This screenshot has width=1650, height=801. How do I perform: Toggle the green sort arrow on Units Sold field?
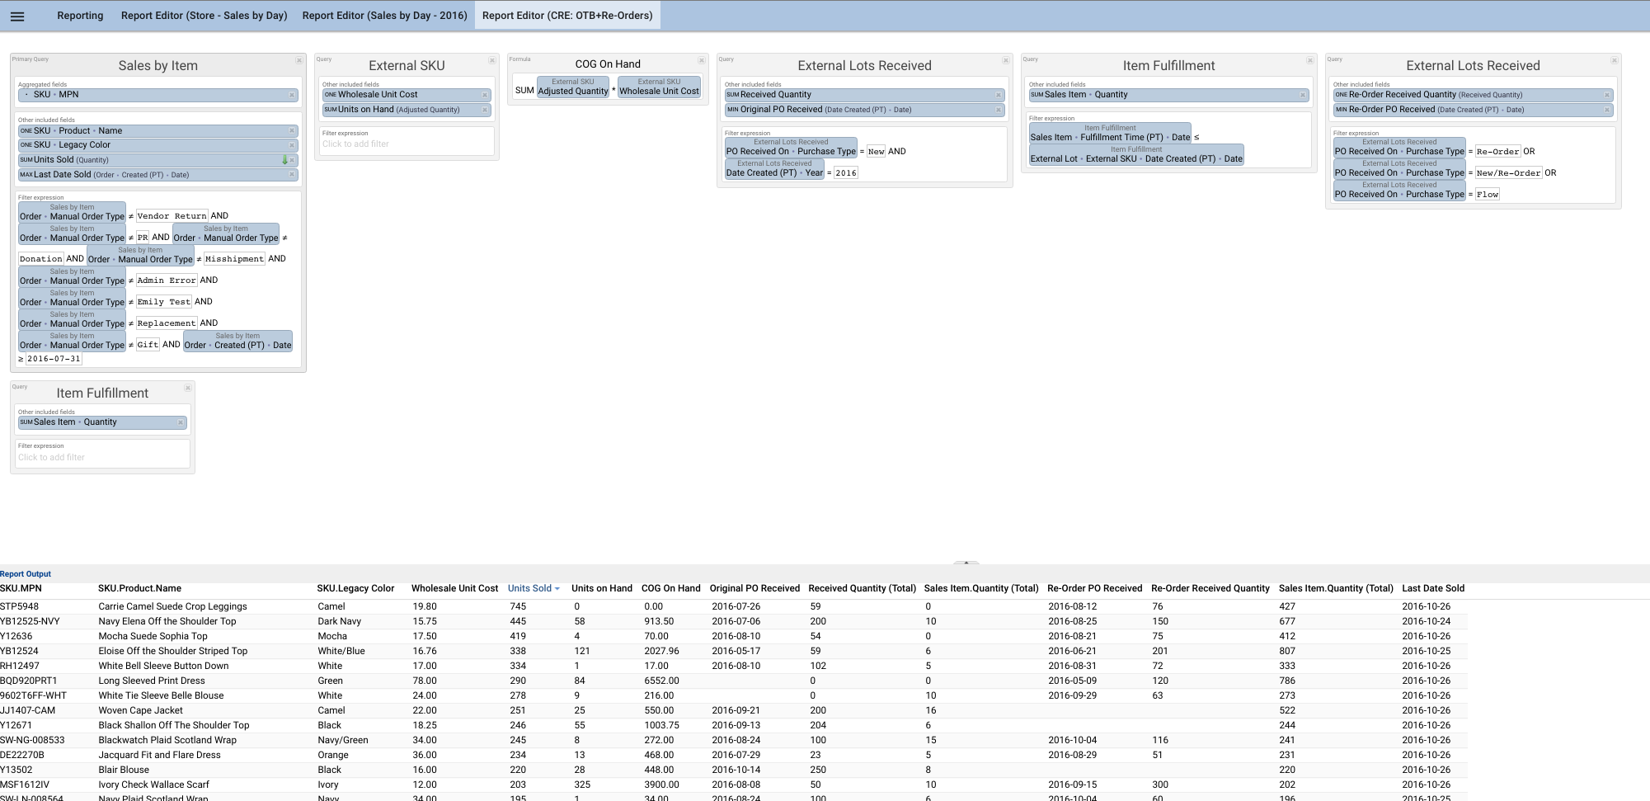pyautogui.click(x=284, y=160)
